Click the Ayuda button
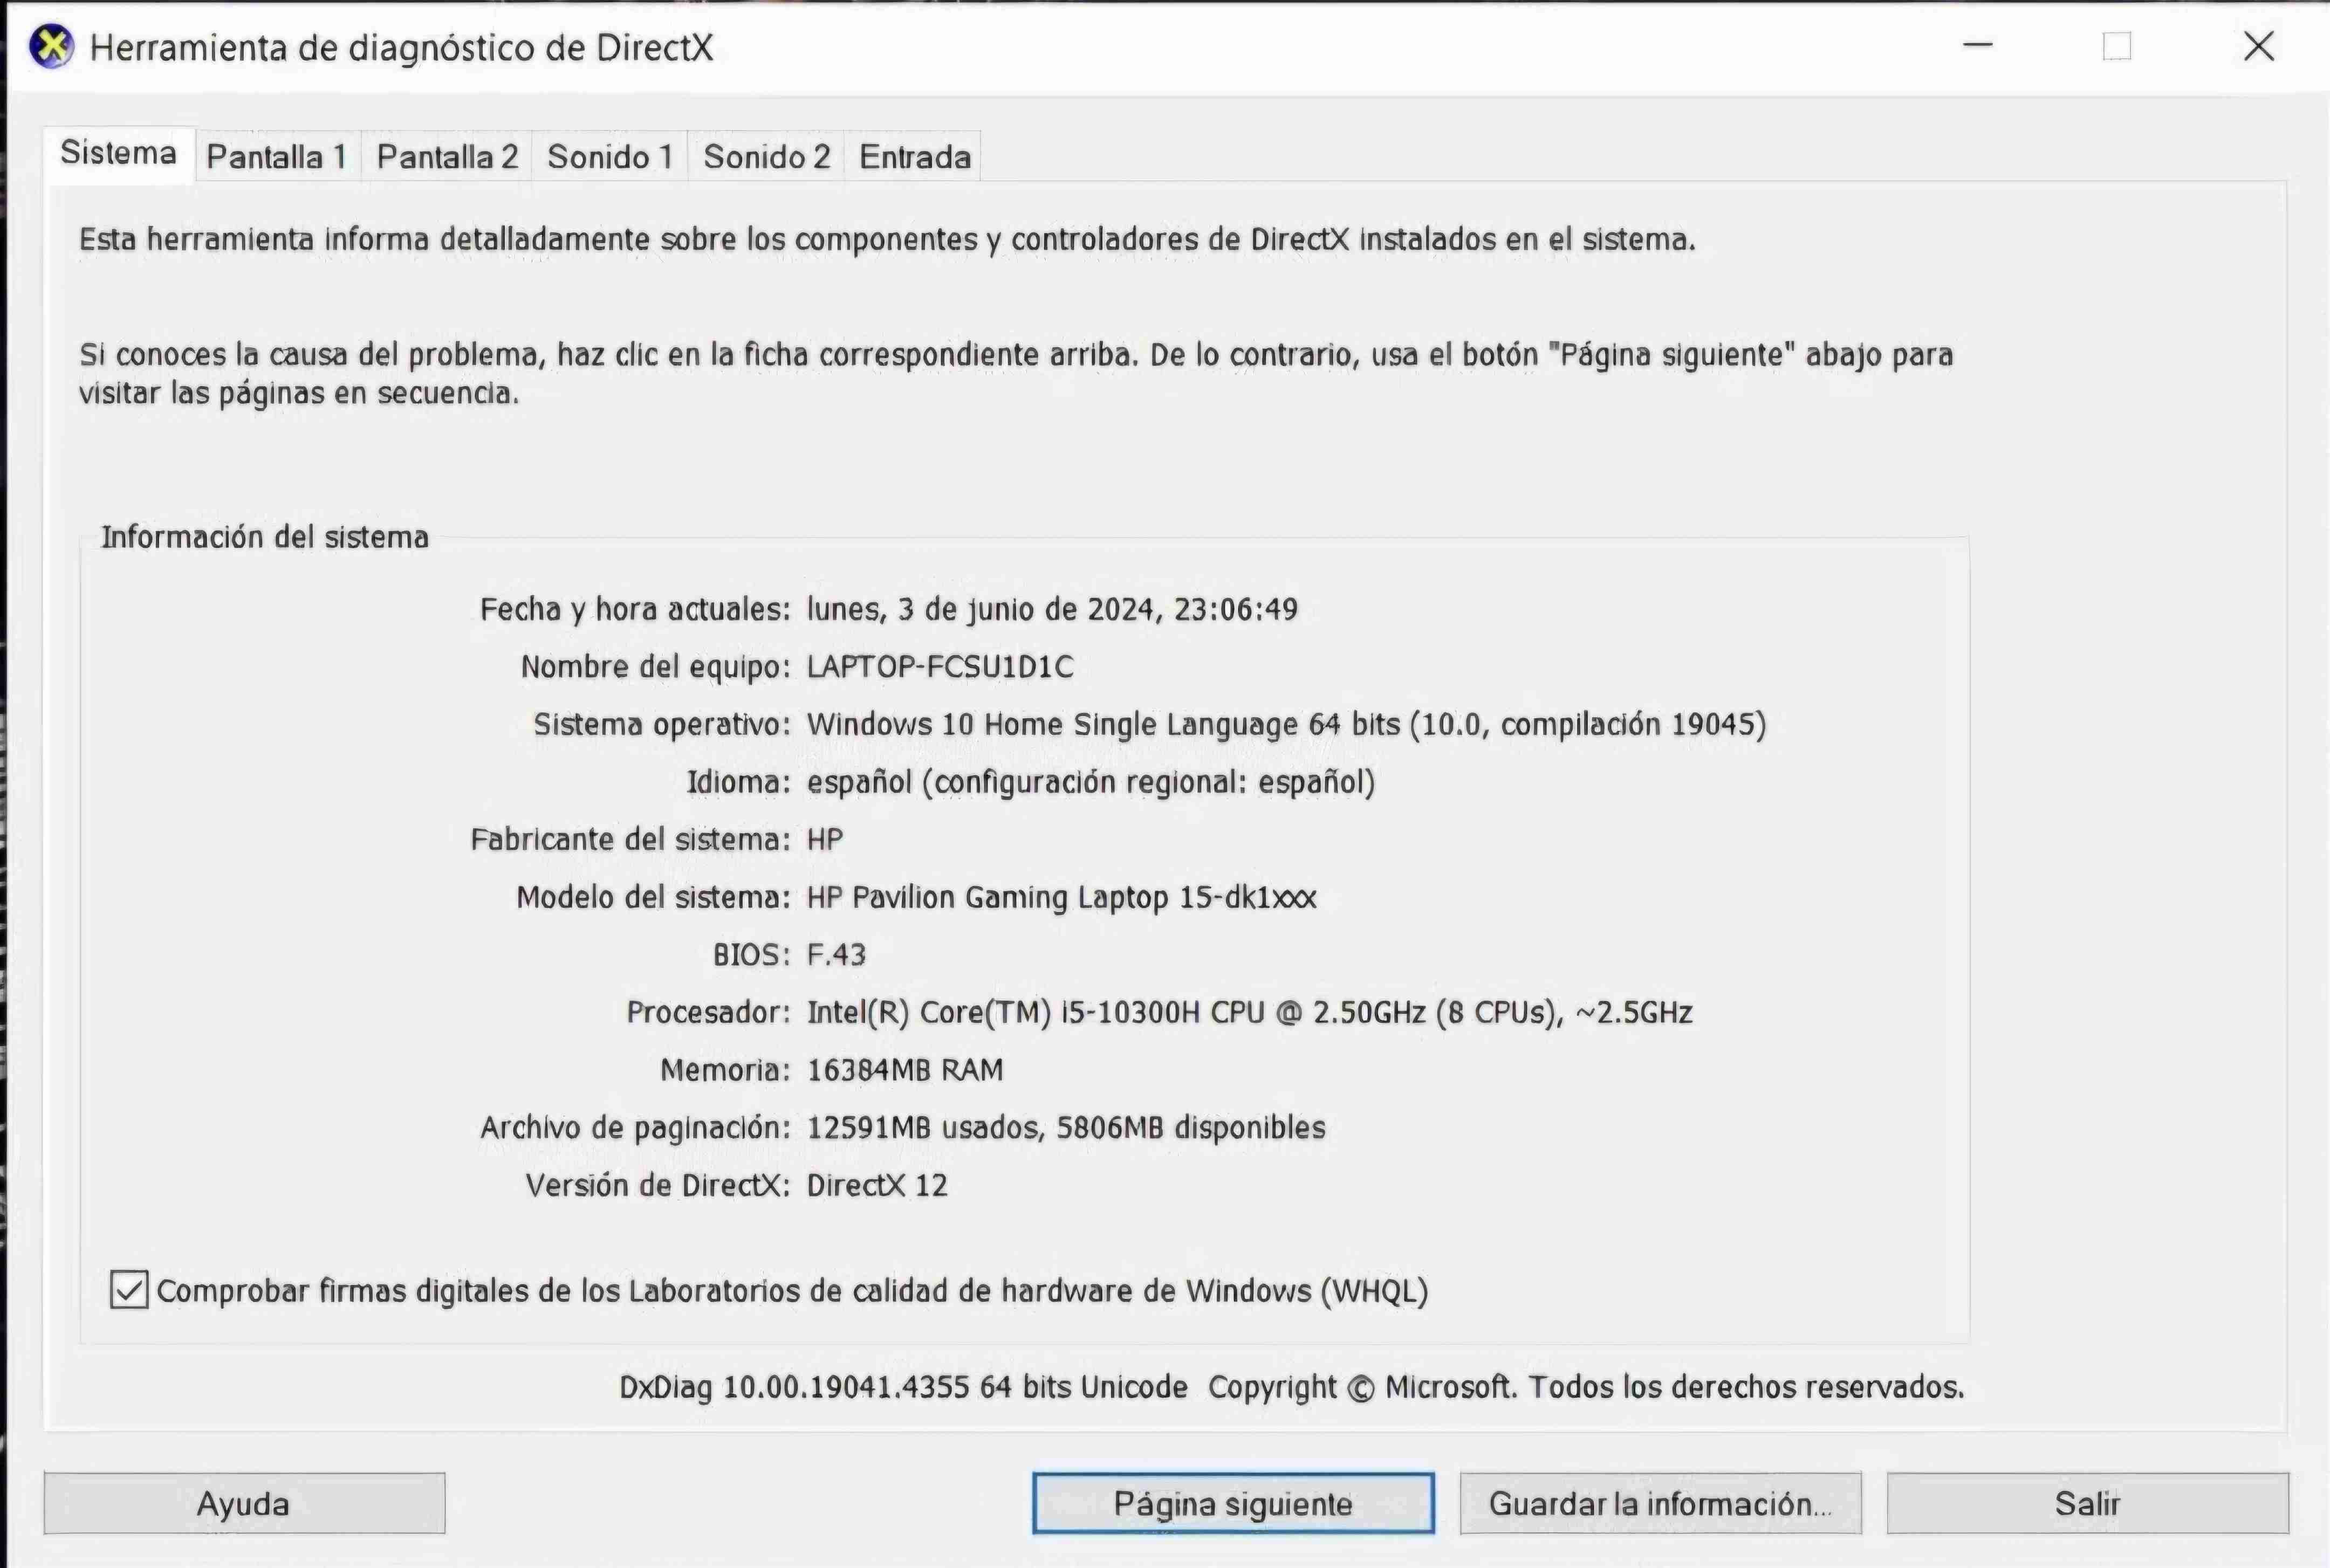This screenshot has width=2330, height=1568. (x=244, y=1503)
